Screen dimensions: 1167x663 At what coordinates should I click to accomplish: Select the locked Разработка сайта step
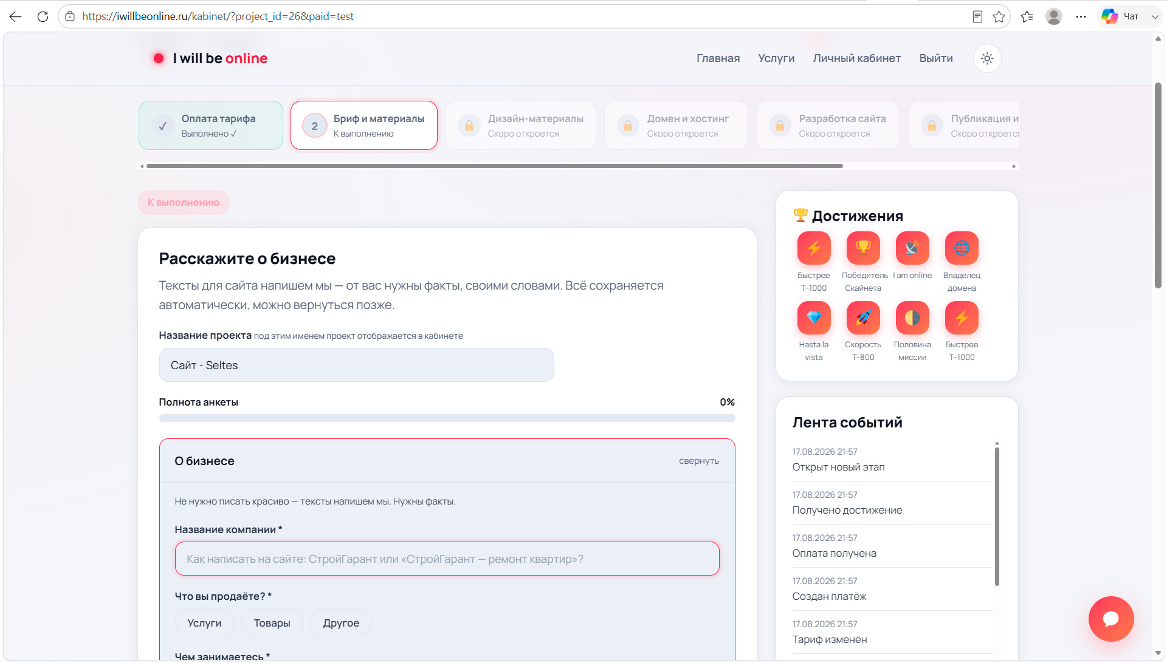[x=828, y=125]
